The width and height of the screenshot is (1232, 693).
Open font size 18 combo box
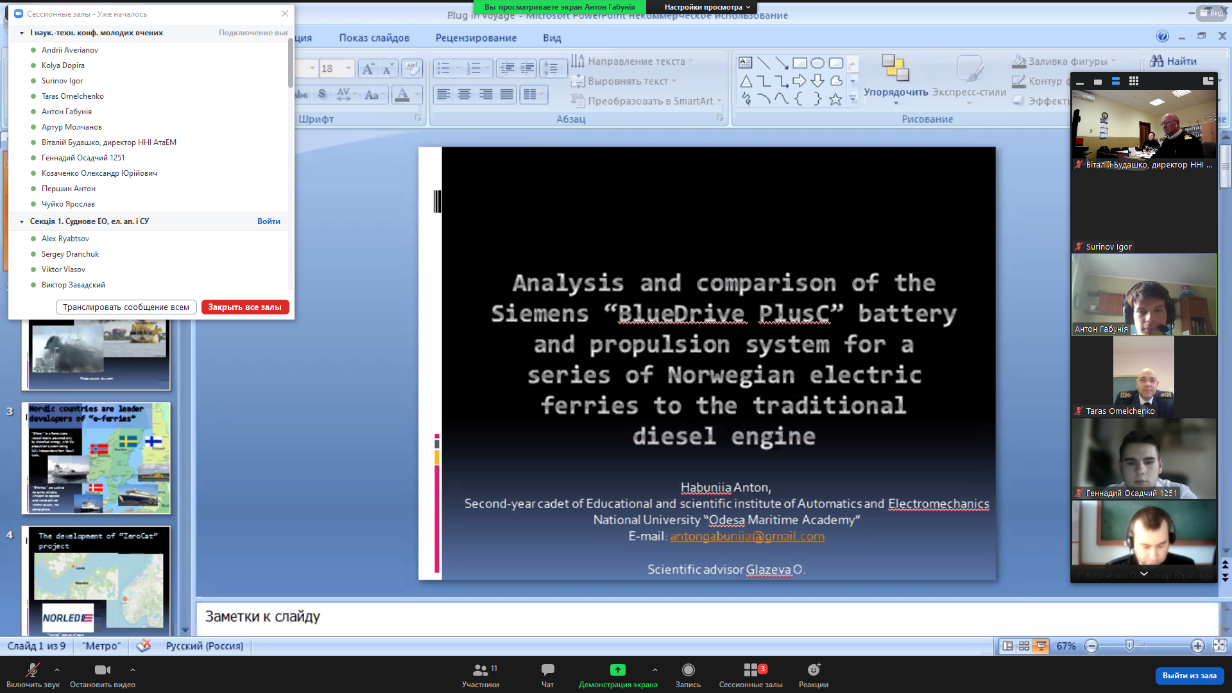[336, 69]
